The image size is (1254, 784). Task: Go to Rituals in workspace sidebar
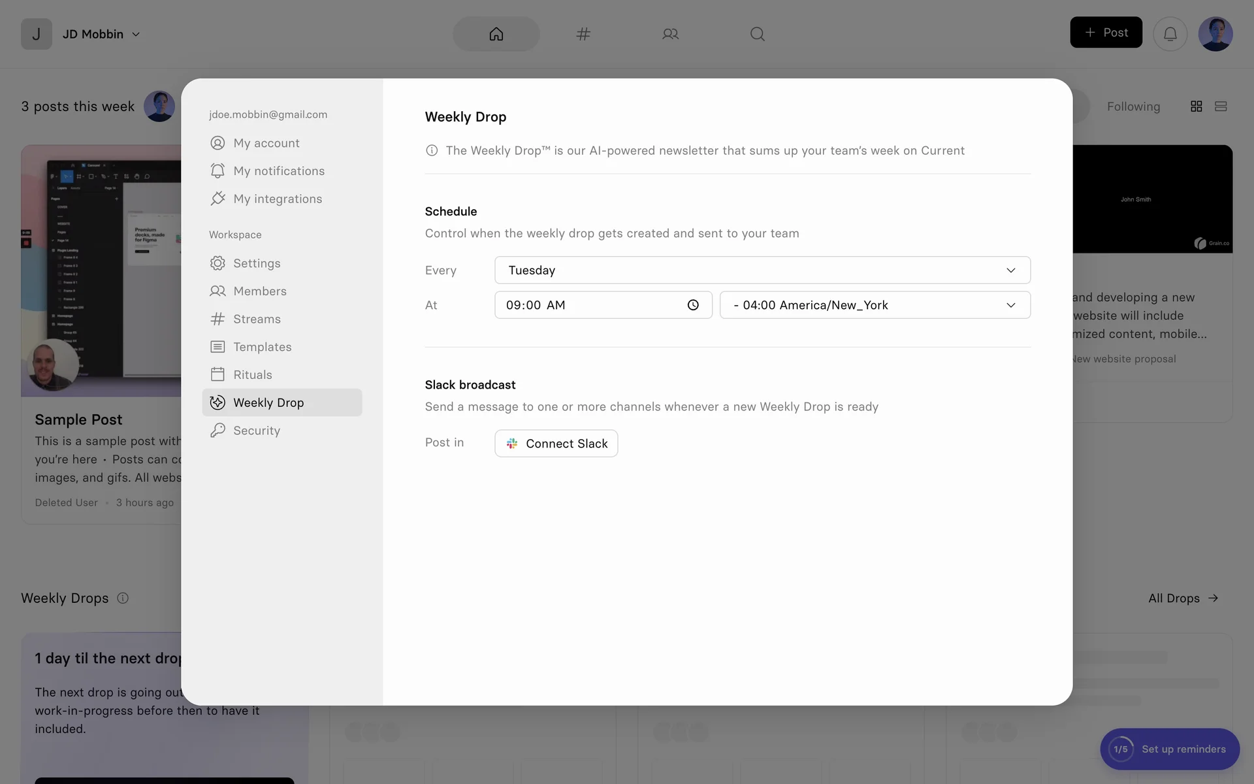click(x=253, y=375)
